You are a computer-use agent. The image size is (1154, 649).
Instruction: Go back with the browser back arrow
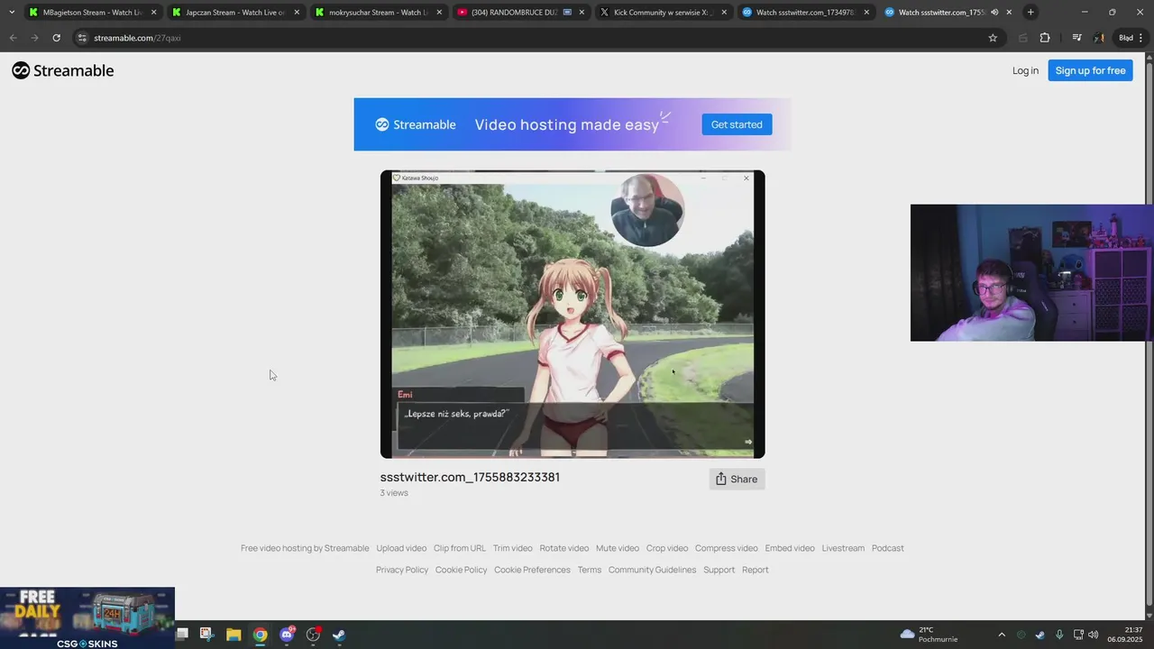13,38
